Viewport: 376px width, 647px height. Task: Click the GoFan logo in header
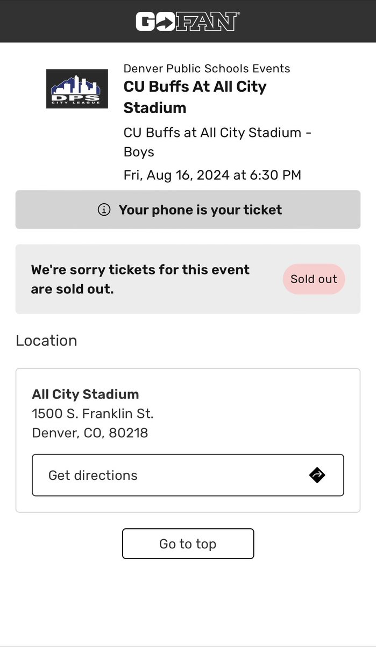[188, 22]
